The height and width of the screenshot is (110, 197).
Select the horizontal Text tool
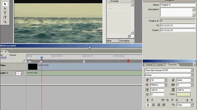[5, 13]
